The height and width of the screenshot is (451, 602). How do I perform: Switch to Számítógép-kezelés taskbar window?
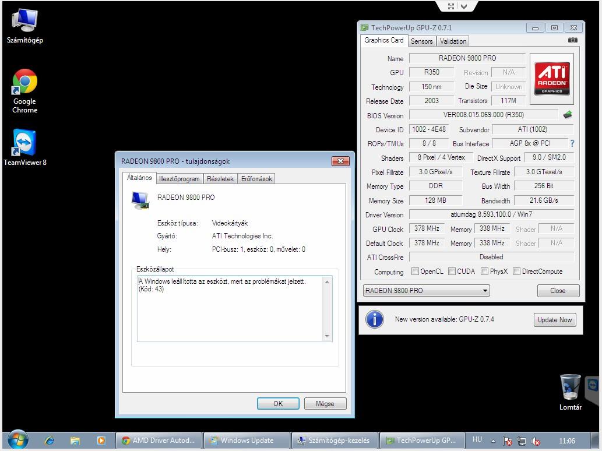(335, 441)
